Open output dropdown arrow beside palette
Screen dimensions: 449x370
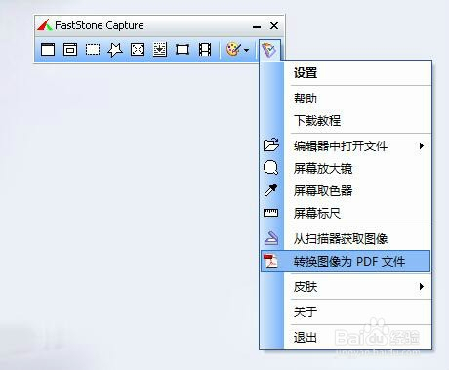(x=247, y=50)
